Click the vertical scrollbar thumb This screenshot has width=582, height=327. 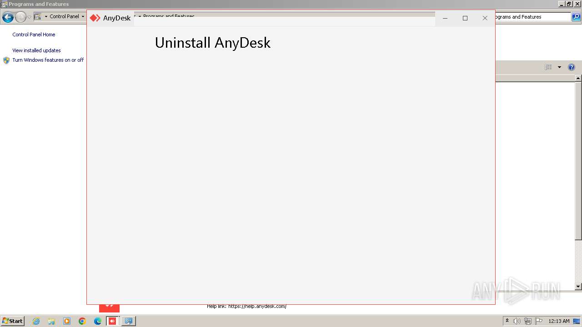tap(578, 161)
